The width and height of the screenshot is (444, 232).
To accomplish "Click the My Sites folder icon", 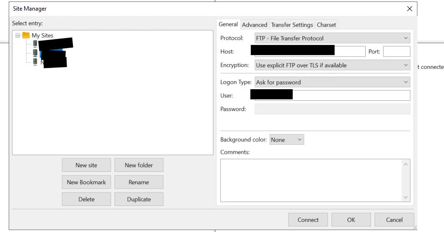I will 26,35.
